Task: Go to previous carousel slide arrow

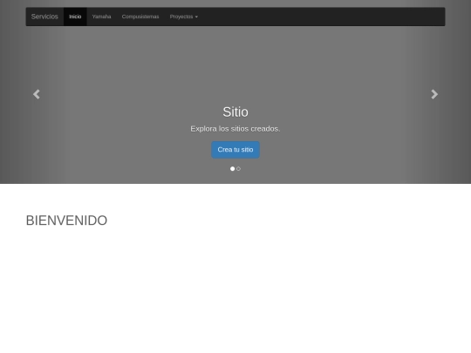Action: click(37, 94)
